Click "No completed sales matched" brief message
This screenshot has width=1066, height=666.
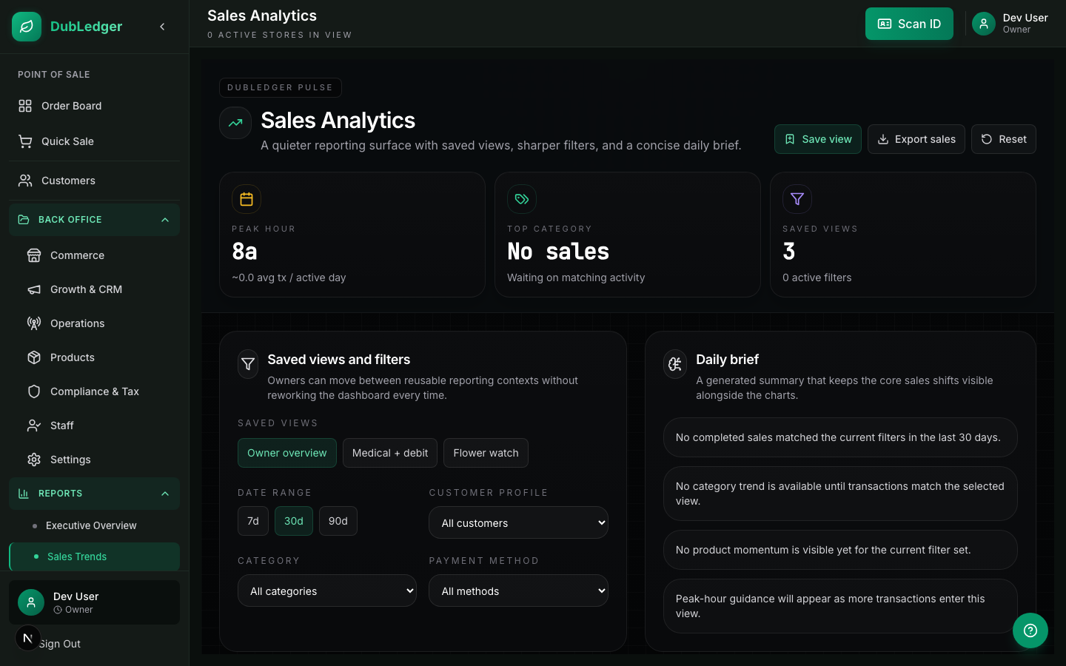tap(840, 437)
